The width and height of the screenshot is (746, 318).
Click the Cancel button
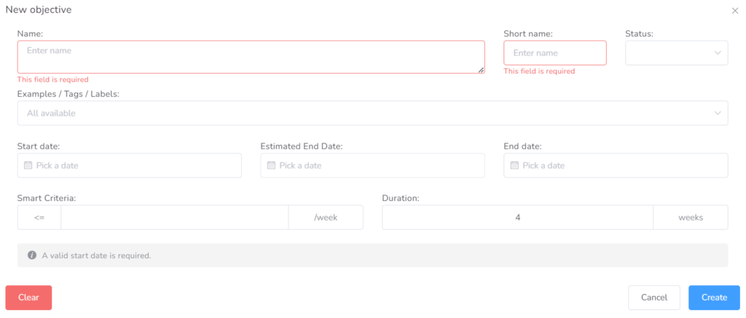coord(653,297)
